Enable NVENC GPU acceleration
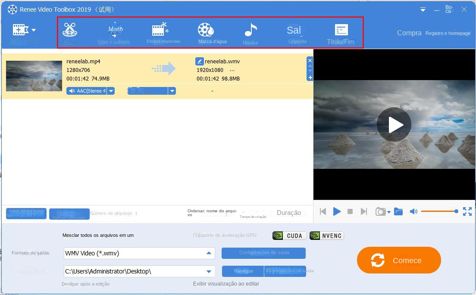The height and width of the screenshot is (295, 476). tap(326, 235)
